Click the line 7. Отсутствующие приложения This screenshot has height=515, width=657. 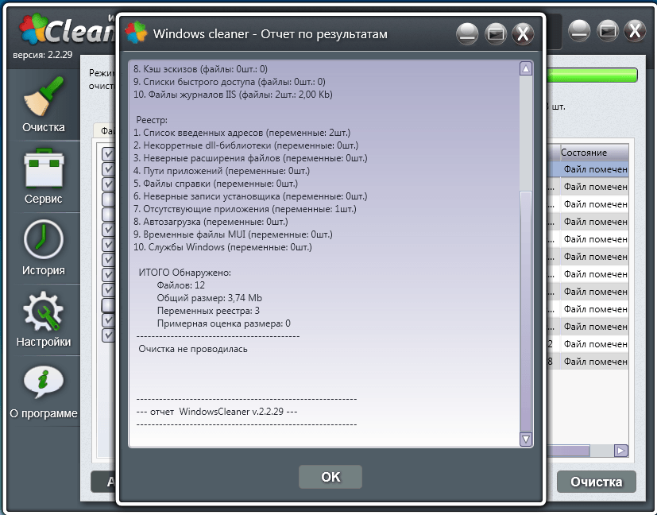click(x=245, y=209)
